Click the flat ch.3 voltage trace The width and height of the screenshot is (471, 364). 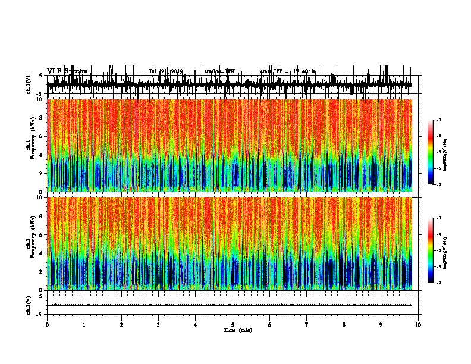(230, 305)
